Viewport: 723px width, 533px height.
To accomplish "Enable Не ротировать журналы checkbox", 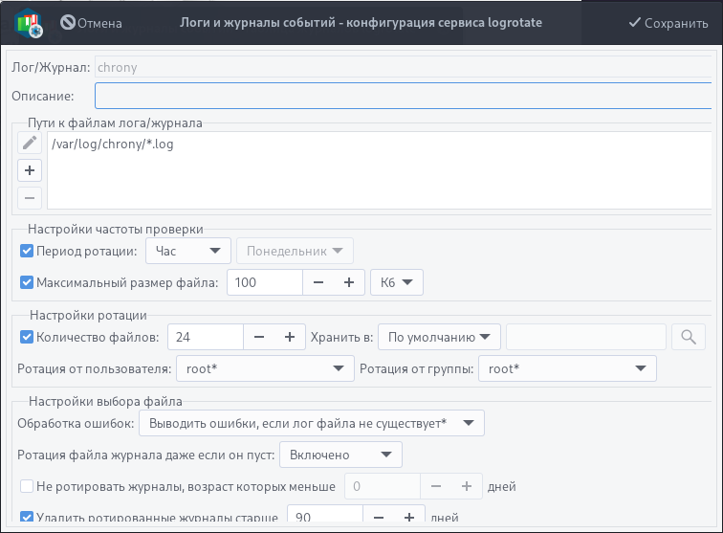I will tap(27, 486).
